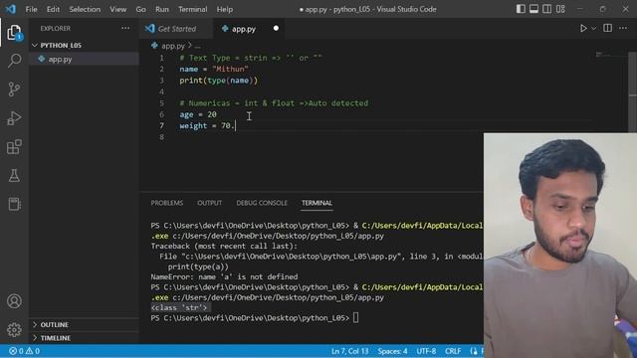Screen dimensions: 637x358
Task: Open the Selection menu
Action: pyautogui.click(x=85, y=9)
